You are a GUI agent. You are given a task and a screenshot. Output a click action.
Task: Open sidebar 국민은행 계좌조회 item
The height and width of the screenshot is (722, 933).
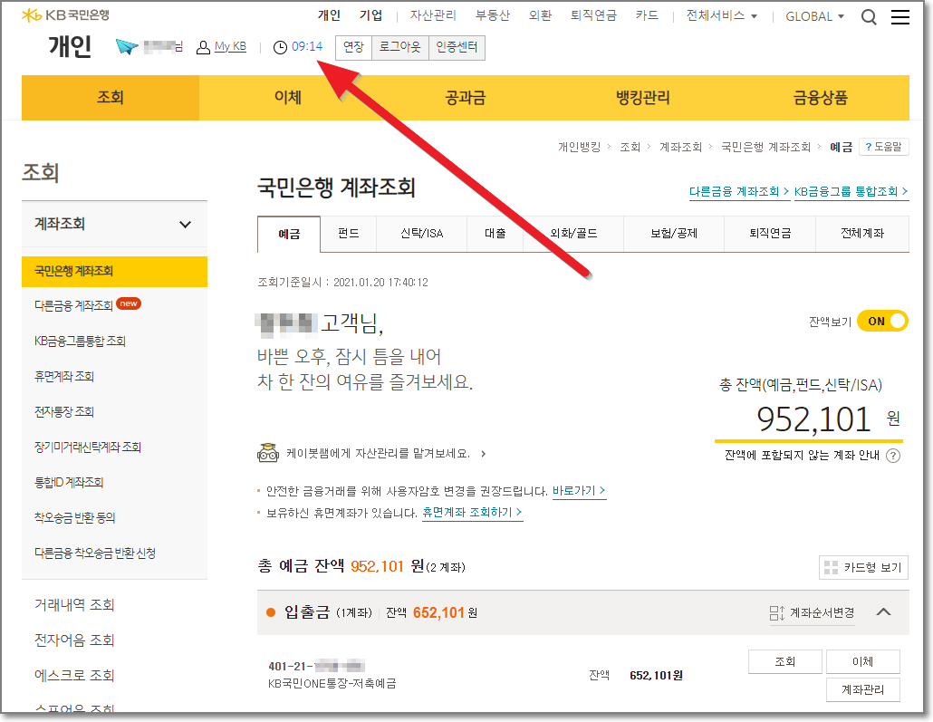114,272
